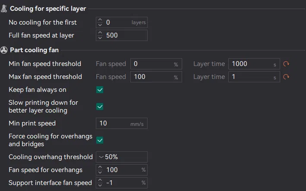Decrease Full fan speed at layer value

click(100, 38)
